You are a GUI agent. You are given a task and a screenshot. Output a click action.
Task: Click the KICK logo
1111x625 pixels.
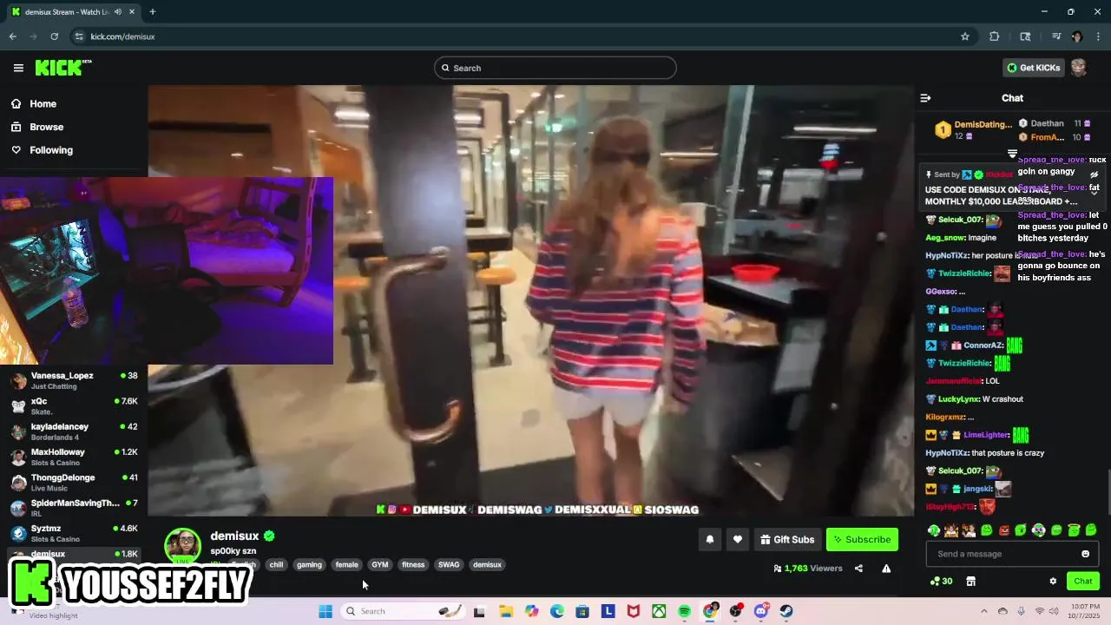pos(63,68)
